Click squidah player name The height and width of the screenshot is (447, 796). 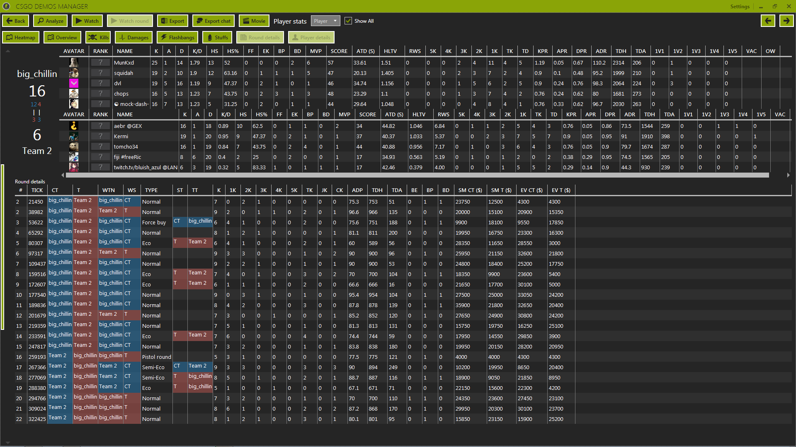pyautogui.click(x=124, y=73)
